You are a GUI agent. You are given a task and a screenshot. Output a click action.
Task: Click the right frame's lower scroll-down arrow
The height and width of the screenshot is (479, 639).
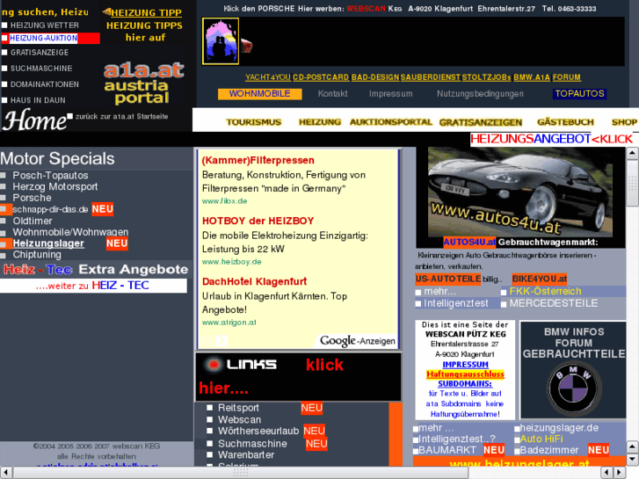(x=632, y=460)
